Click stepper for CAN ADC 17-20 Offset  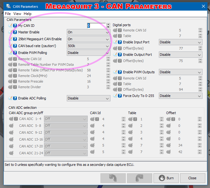[x=200, y=145]
